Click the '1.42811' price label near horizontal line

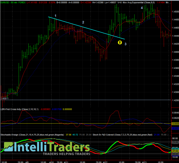tap(5, 98)
